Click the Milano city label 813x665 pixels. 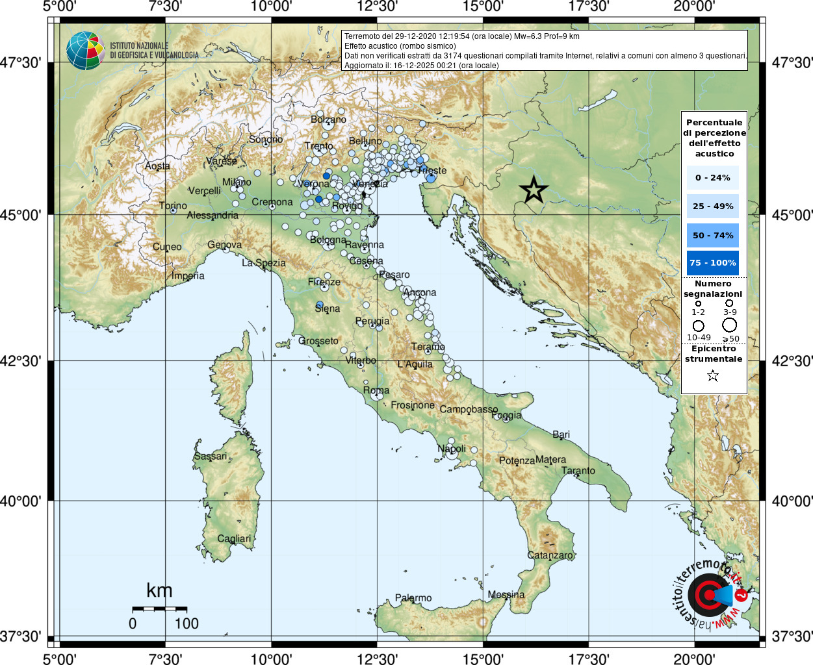click(237, 182)
